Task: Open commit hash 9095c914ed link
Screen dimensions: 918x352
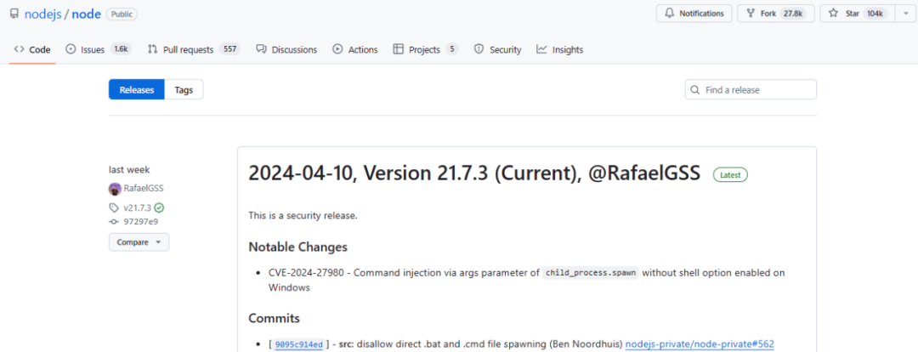Action: [x=298, y=344]
